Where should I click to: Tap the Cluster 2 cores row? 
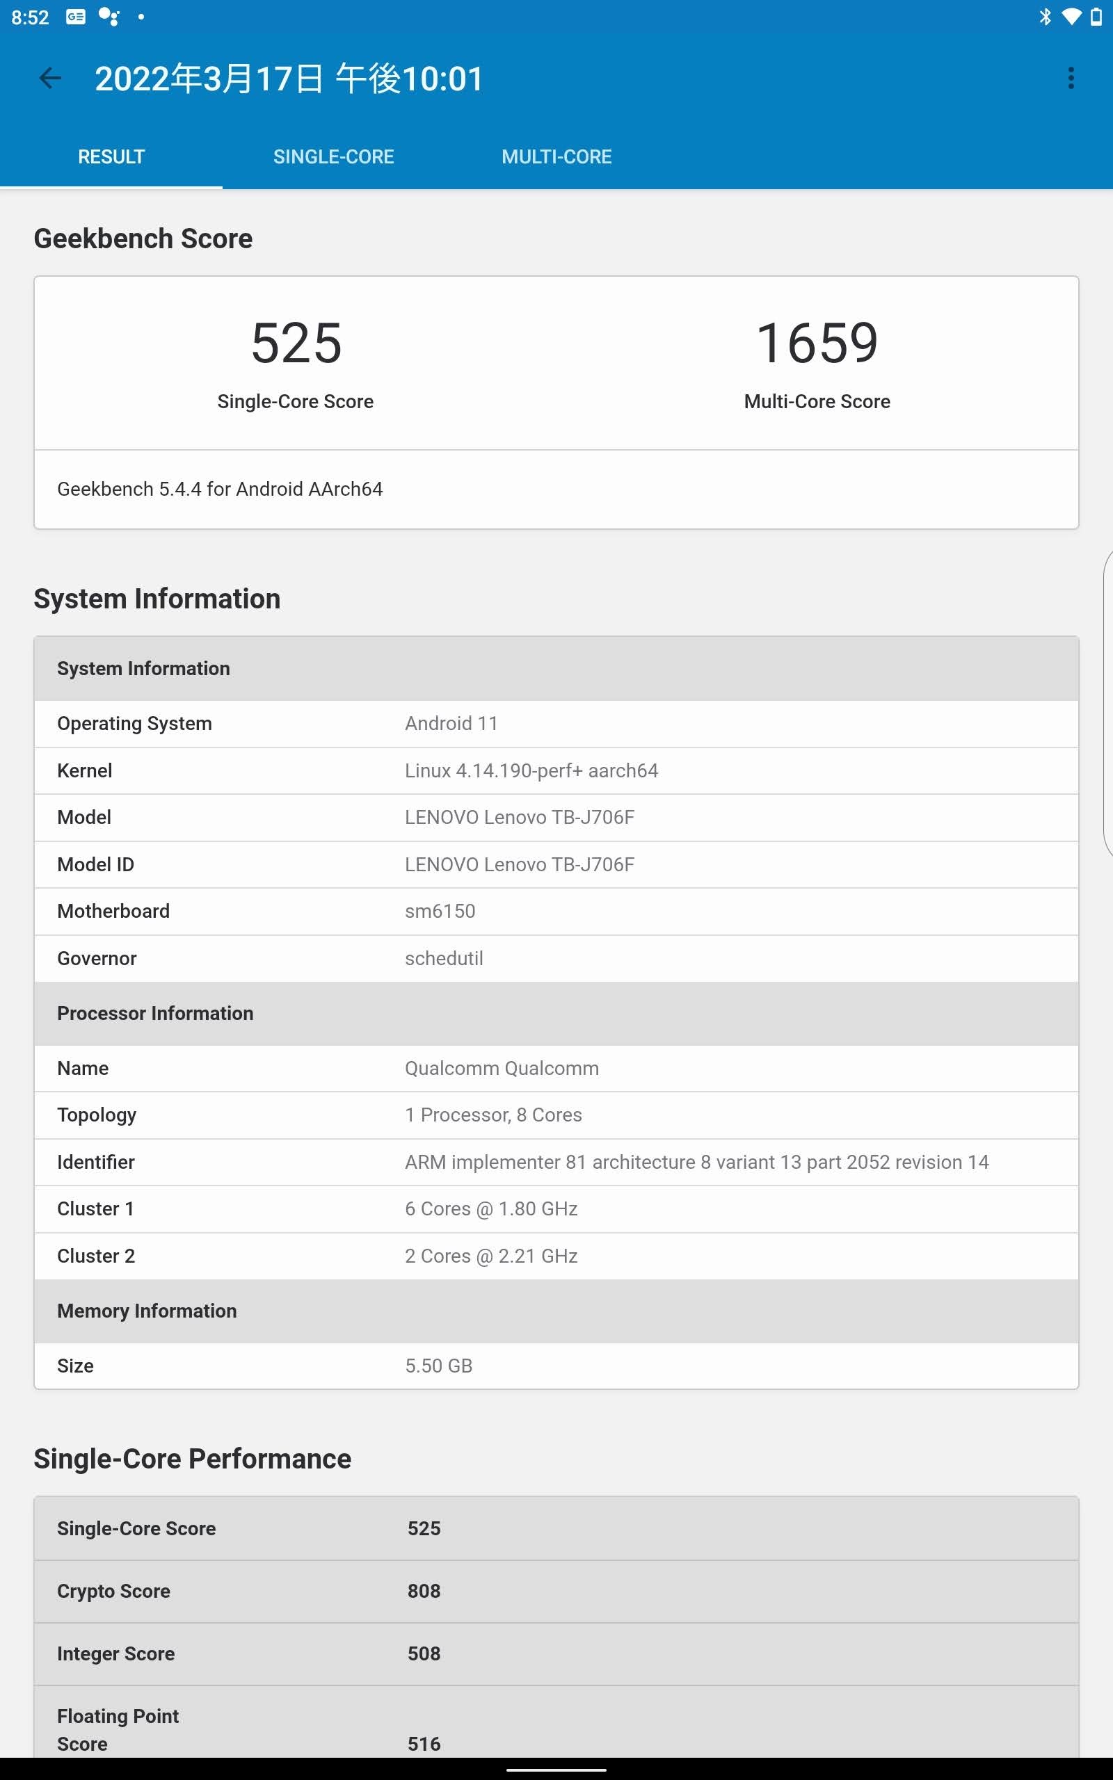point(556,1256)
